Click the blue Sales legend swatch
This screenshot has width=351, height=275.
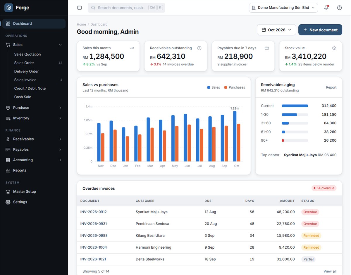point(209,87)
